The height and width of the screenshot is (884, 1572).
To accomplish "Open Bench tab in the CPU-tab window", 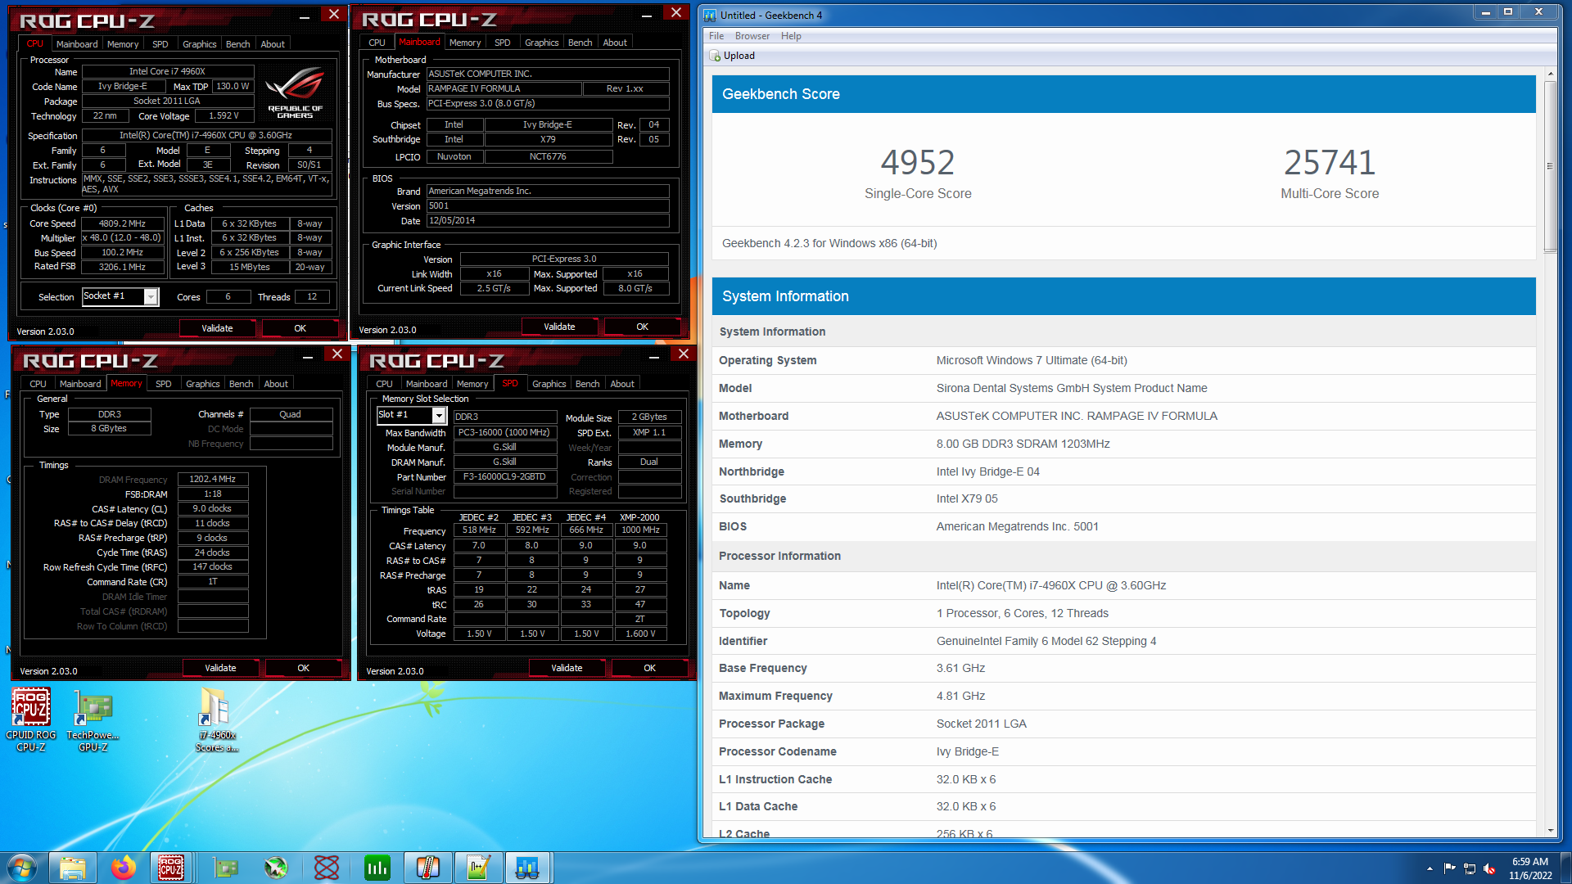I will tap(237, 44).
